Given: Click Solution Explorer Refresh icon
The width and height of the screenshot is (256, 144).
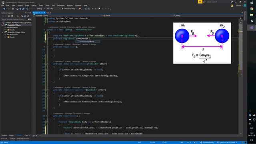Looking at the screenshot, I should (25, 16).
